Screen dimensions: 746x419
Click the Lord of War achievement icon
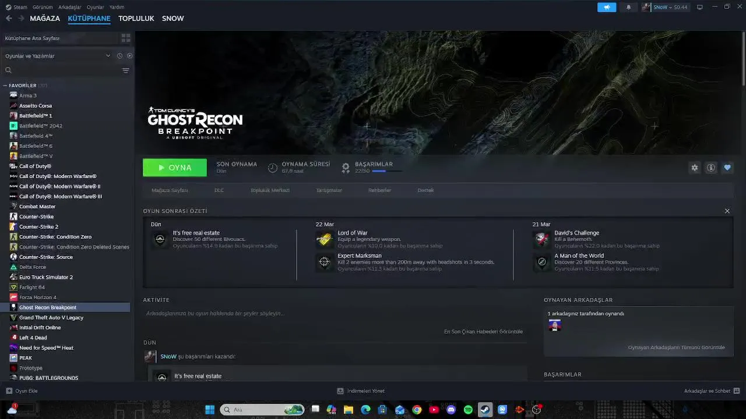[x=324, y=239]
